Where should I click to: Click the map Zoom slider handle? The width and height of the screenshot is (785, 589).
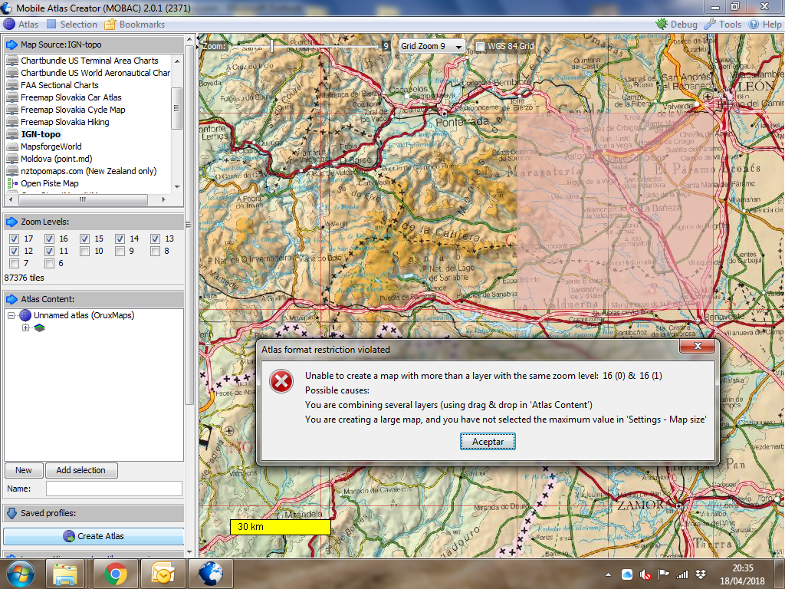[x=272, y=46]
